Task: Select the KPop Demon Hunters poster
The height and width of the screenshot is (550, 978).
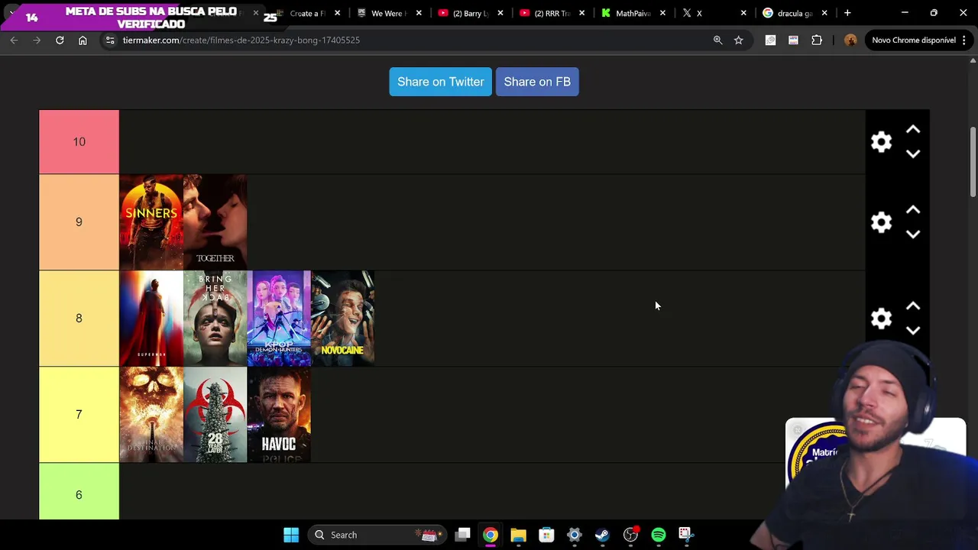Action: (279, 319)
